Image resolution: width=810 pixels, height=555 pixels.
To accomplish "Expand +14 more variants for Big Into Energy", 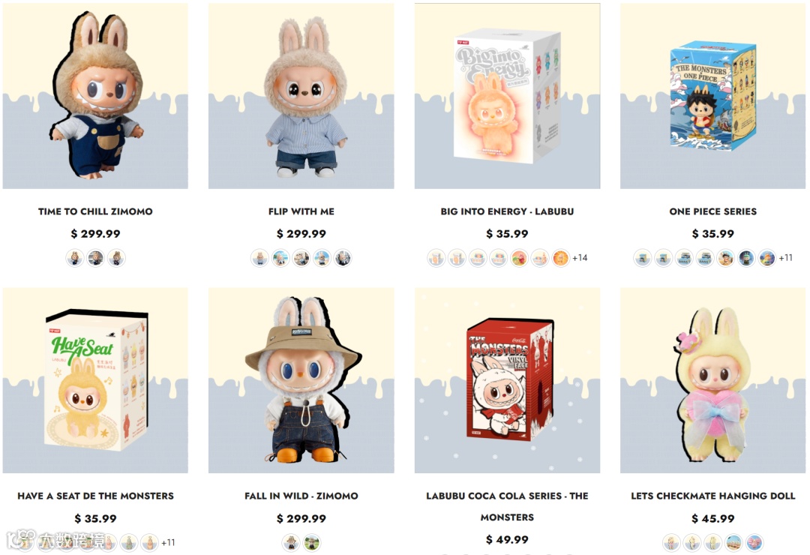I will (580, 257).
